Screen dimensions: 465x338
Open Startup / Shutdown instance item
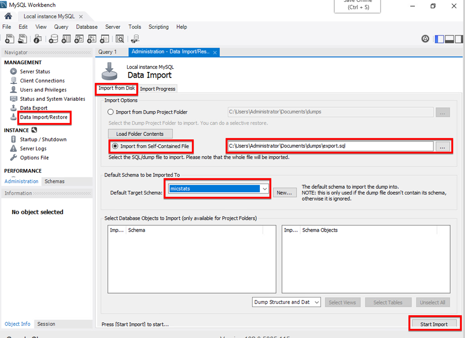pos(43,139)
